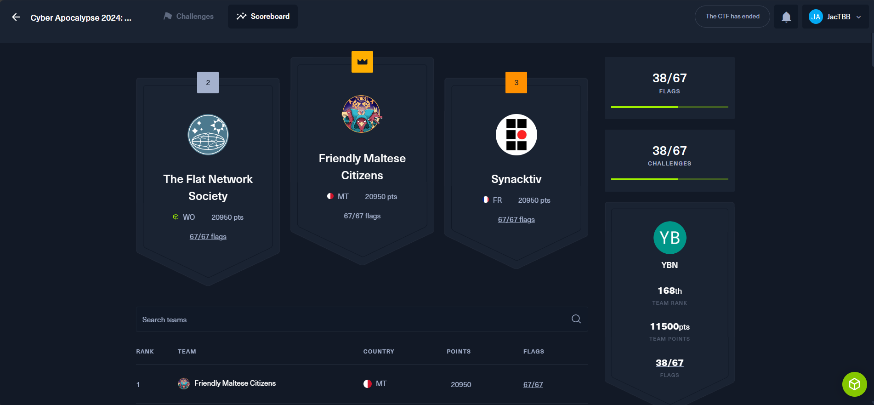The width and height of the screenshot is (874, 405).
Task: Open Friendly Maltese Citizens 67/67 flags link
Action: point(362,216)
